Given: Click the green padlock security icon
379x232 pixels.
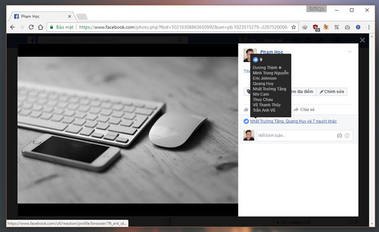Looking at the screenshot, I should coord(52,27).
